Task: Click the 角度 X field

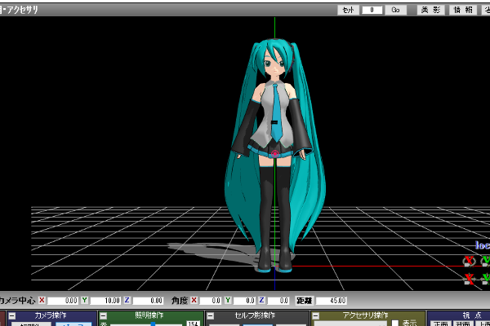Action: pyautogui.click(x=211, y=301)
